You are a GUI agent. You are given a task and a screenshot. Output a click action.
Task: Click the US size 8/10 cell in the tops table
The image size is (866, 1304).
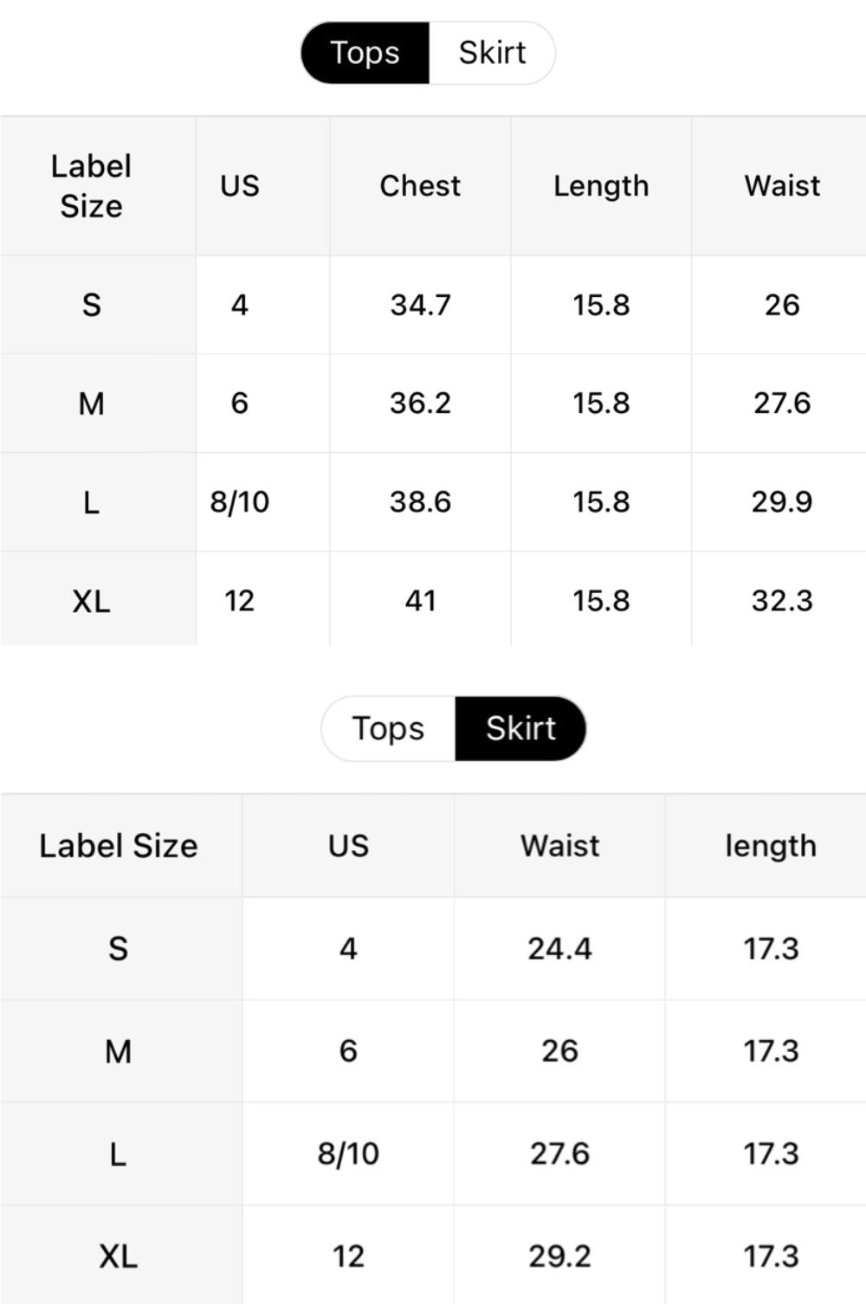coord(240,501)
